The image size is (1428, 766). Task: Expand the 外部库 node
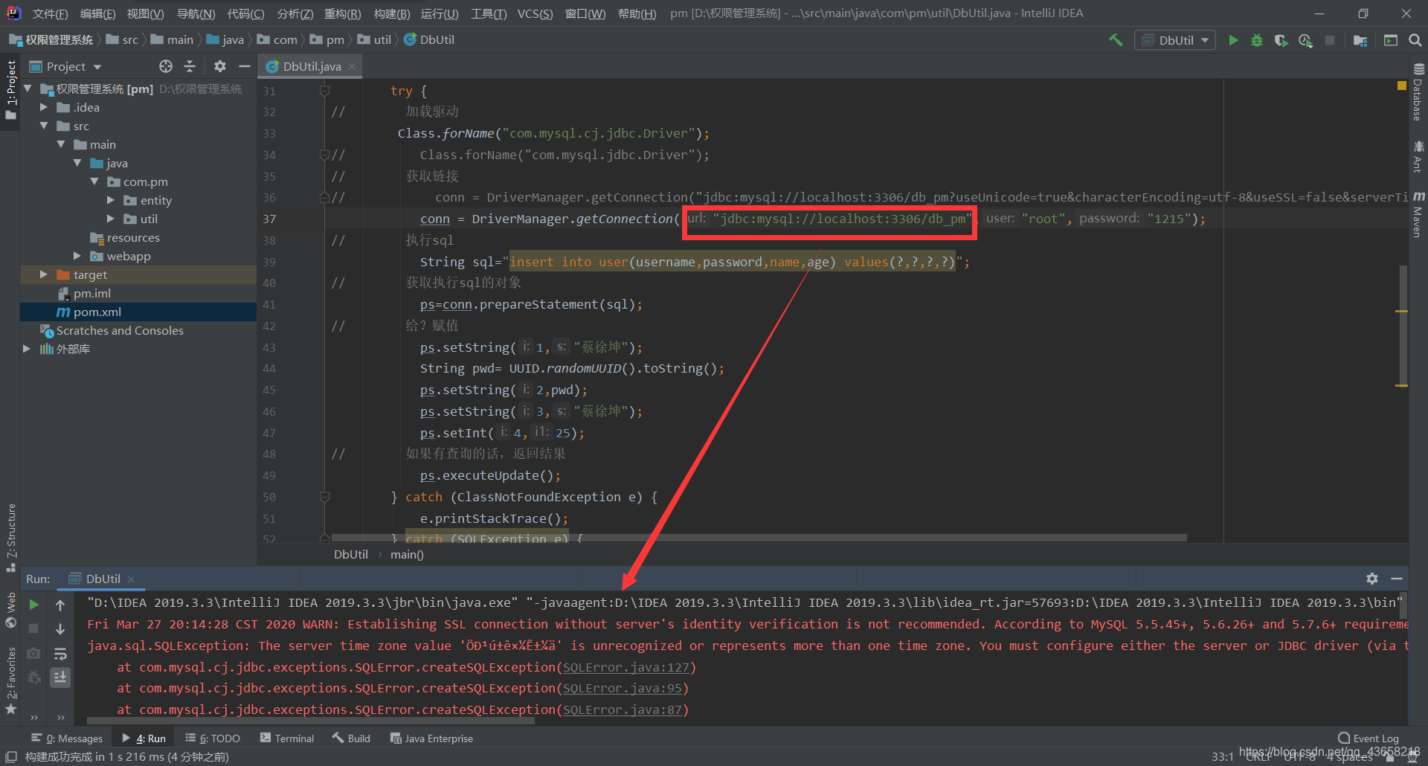pos(28,349)
